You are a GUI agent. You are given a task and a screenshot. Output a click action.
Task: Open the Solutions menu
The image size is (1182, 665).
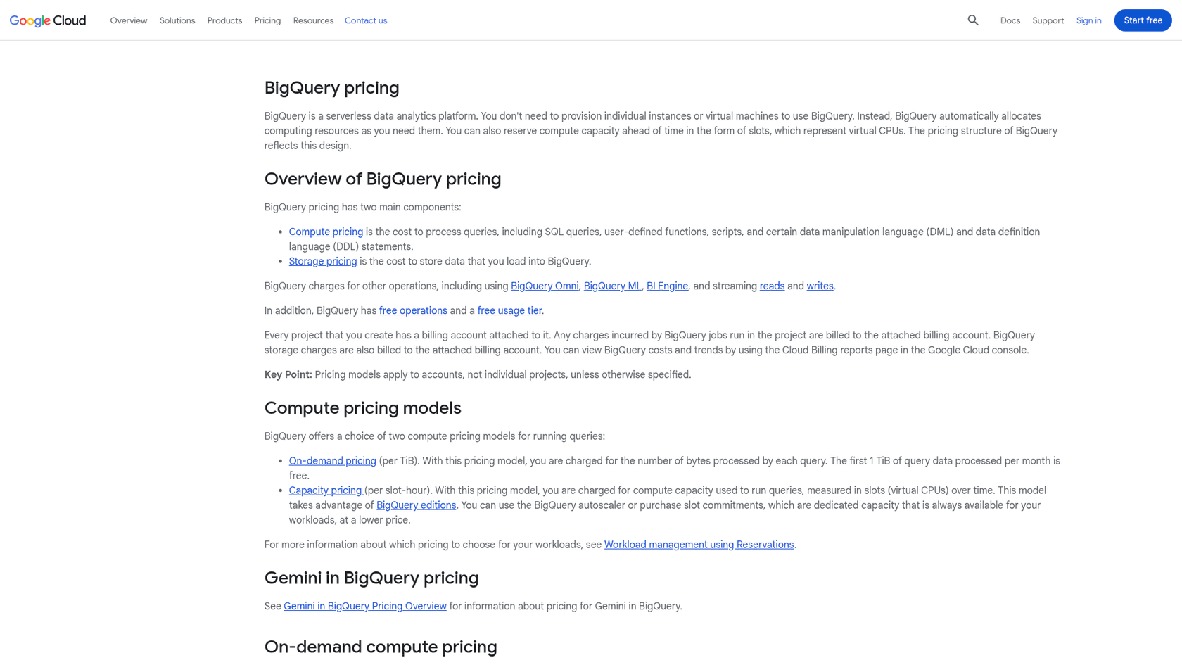pos(177,20)
